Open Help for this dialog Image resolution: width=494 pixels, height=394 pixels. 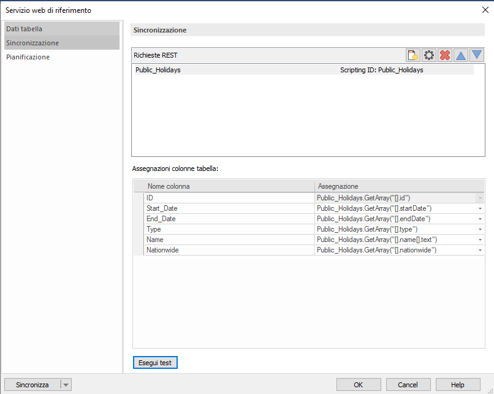(x=457, y=384)
